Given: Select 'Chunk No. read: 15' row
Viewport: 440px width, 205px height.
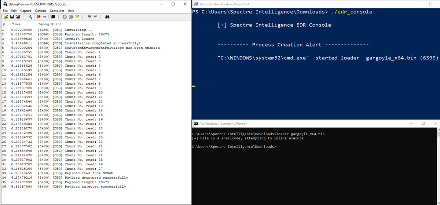Looking at the screenshot, I should (x=95, y=115).
